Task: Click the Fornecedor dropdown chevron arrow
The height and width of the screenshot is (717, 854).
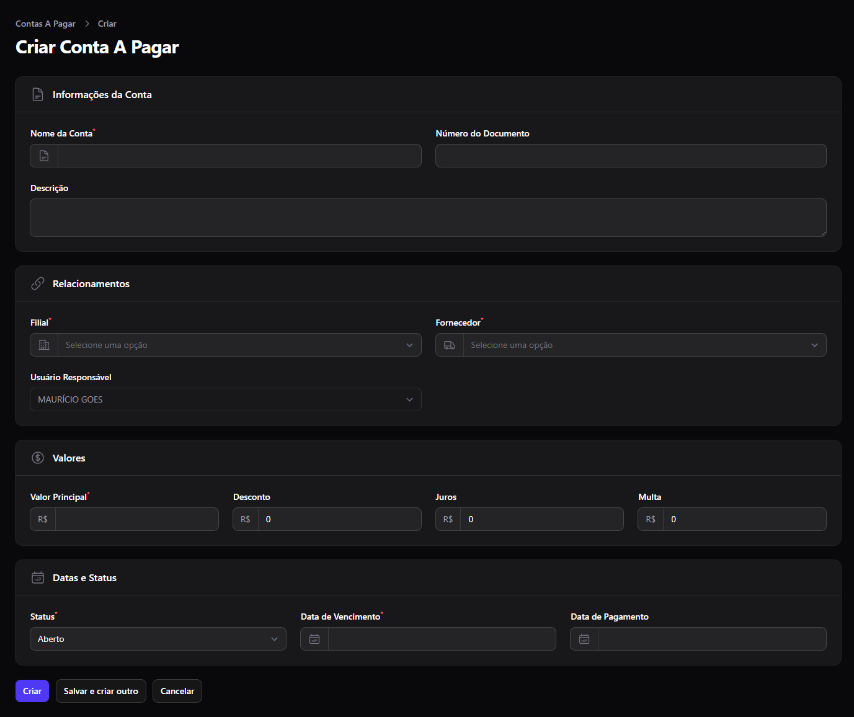Action: click(x=814, y=345)
